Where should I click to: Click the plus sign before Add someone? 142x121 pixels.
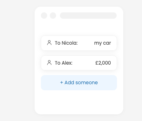[61, 82]
